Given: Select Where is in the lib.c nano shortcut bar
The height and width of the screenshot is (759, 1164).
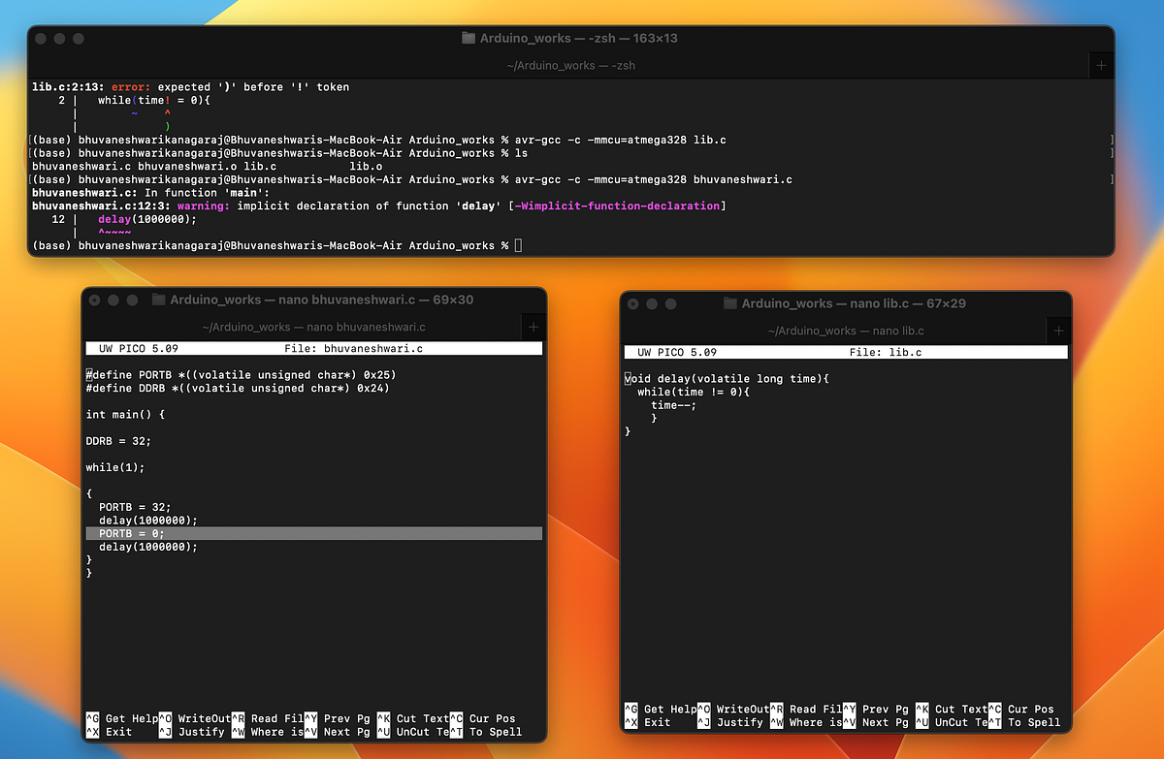Looking at the screenshot, I should click(x=813, y=722).
